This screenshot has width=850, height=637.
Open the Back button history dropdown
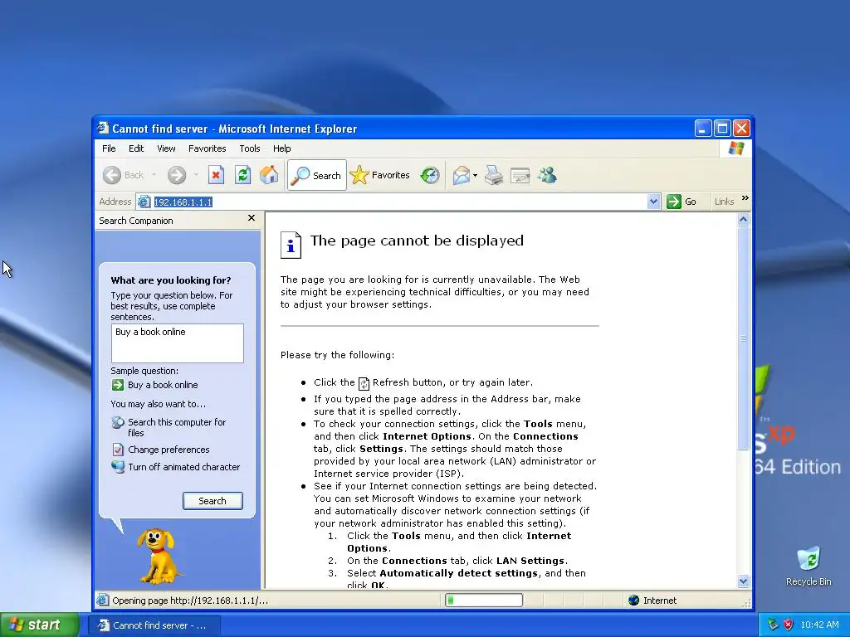pos(154,175)
